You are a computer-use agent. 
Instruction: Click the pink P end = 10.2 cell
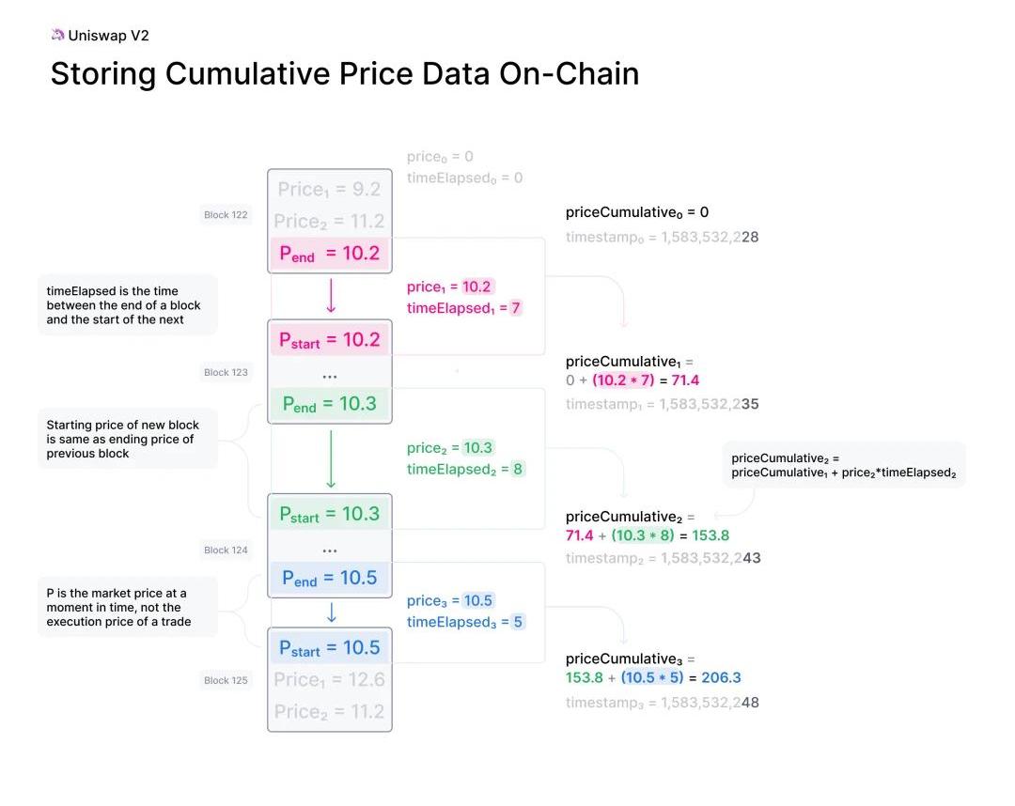click(330, 254)
